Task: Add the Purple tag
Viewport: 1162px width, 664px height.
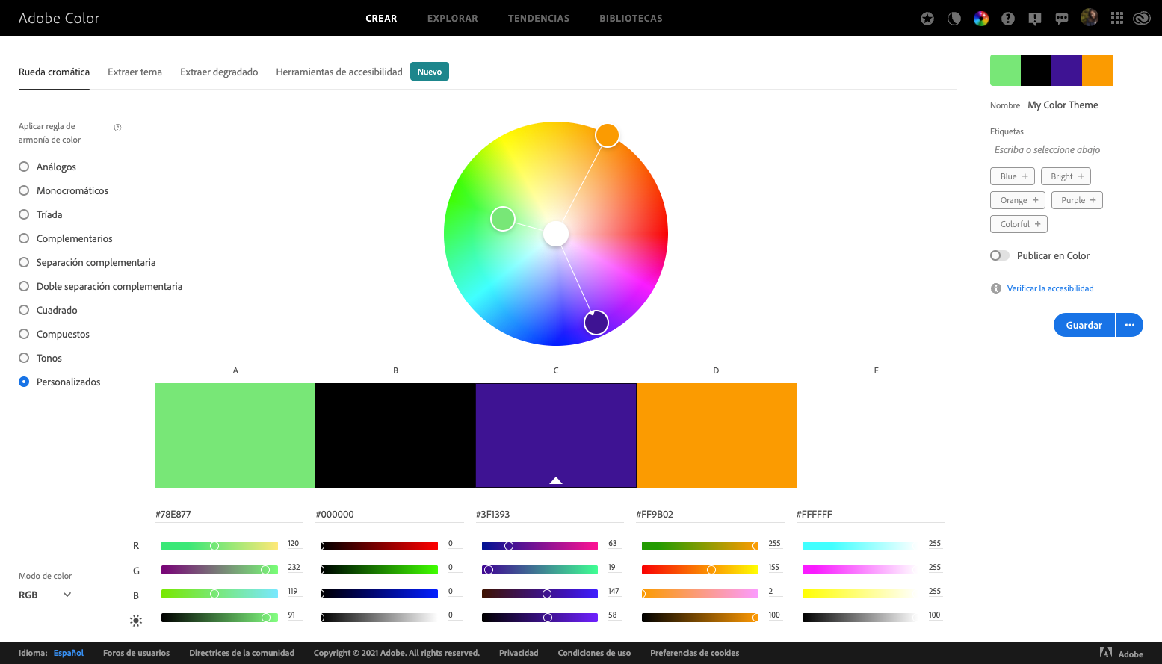Action: [1076, 199]
